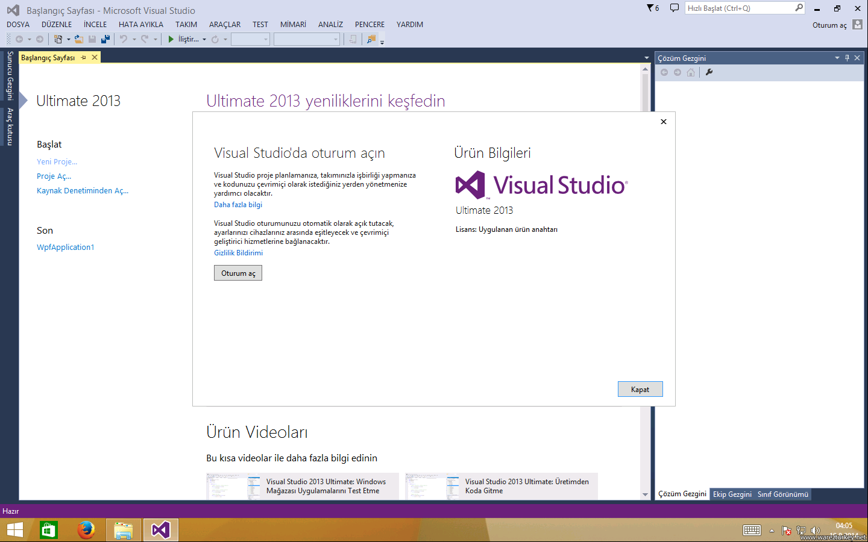868x542 pixels.
Task: Open the İliştir dropdown arrow
Action: 204,40
